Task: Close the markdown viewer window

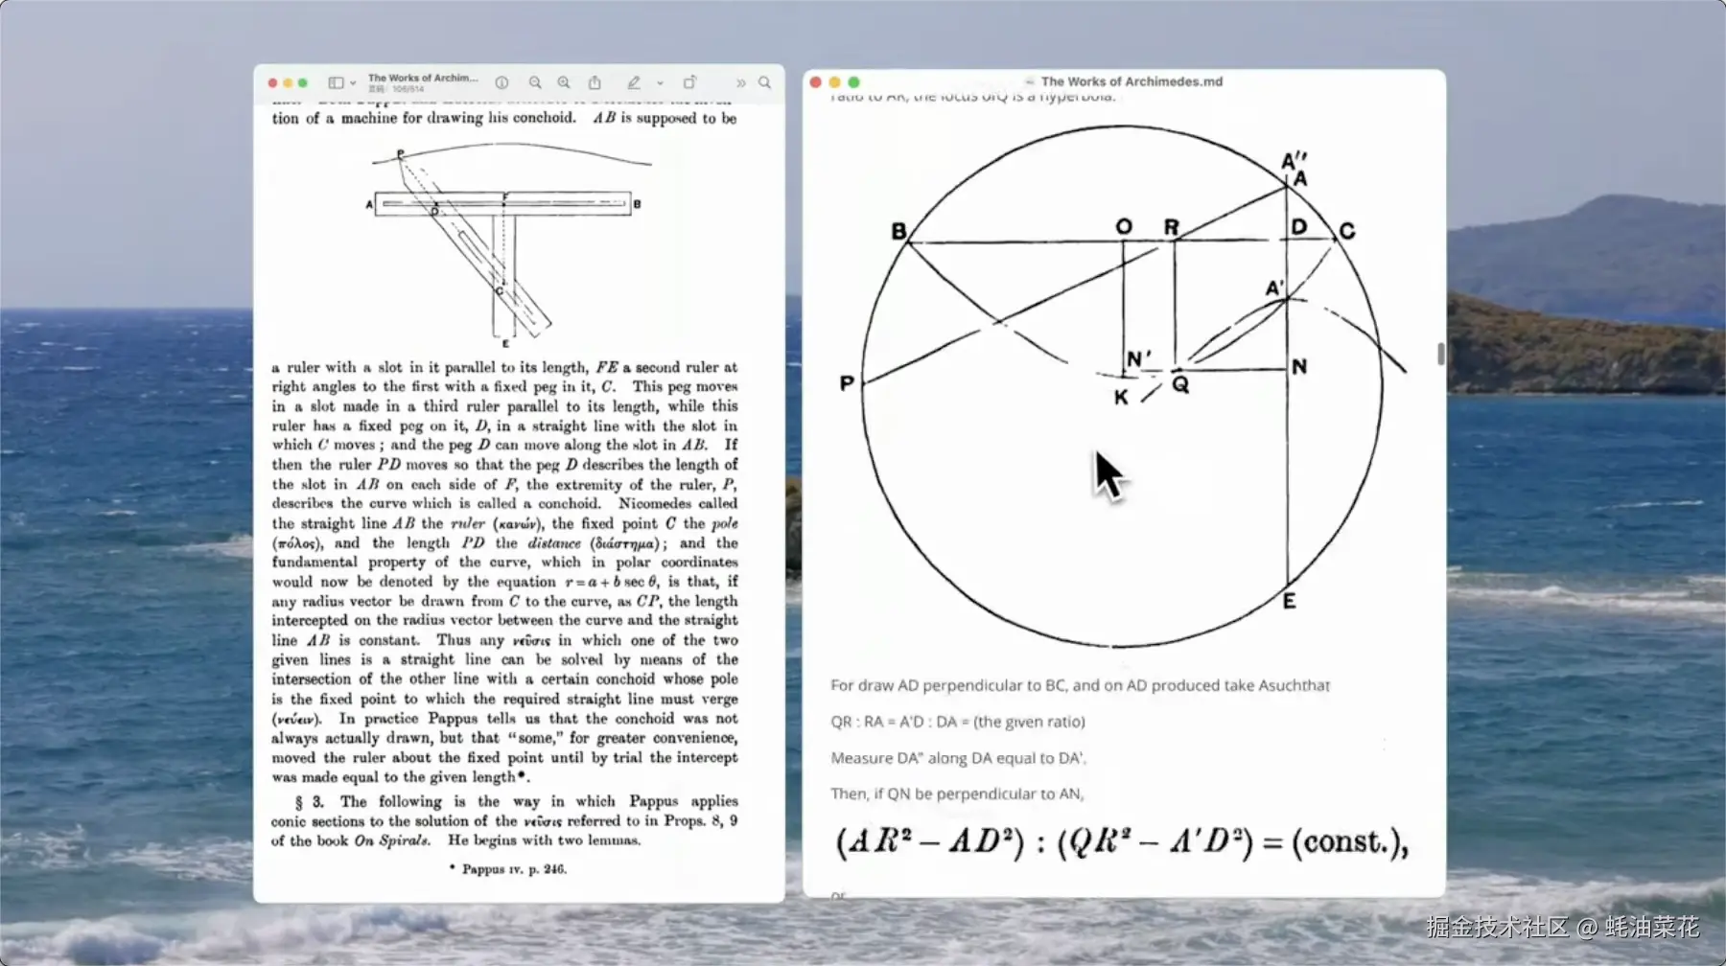Action: 816,82
